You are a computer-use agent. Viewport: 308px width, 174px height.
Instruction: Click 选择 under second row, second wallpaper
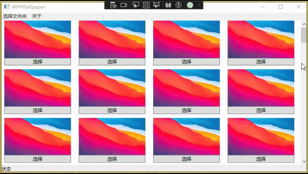pos(112,110)
